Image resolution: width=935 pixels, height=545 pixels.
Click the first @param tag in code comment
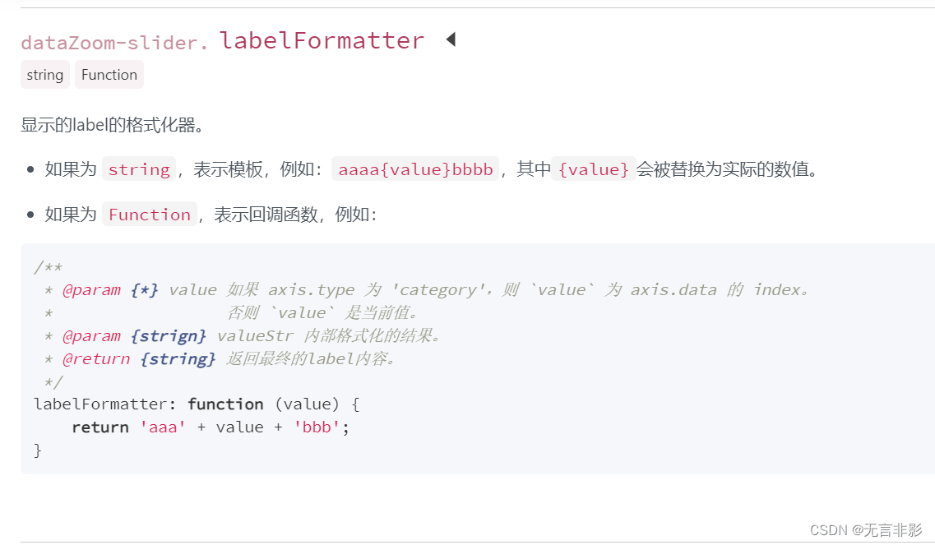tap(91, 290)
